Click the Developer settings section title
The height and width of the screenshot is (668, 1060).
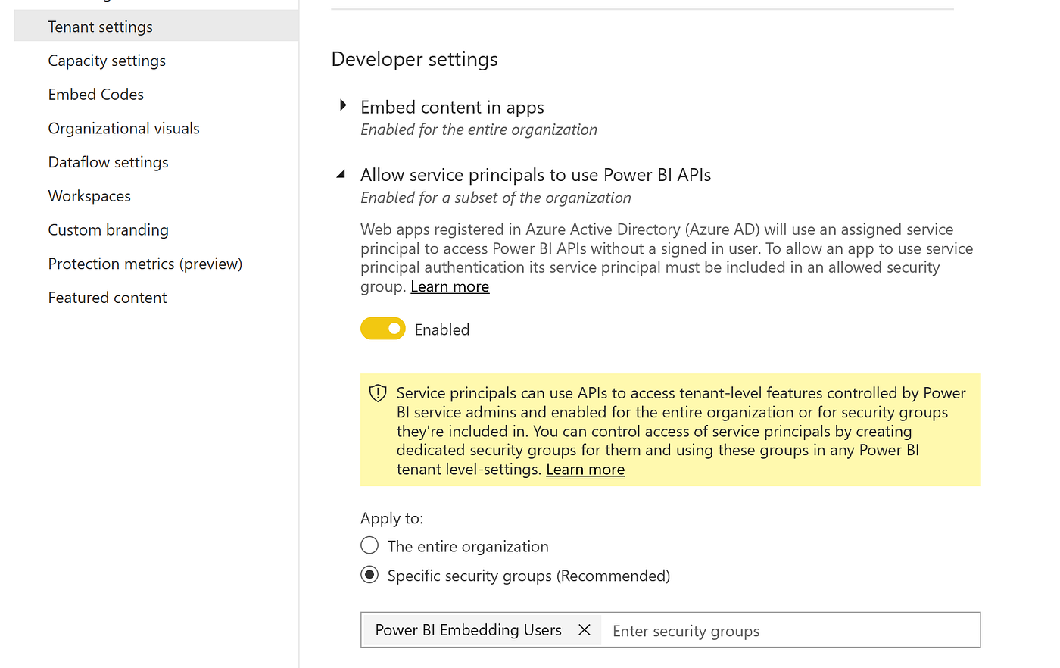coord(415,59)
